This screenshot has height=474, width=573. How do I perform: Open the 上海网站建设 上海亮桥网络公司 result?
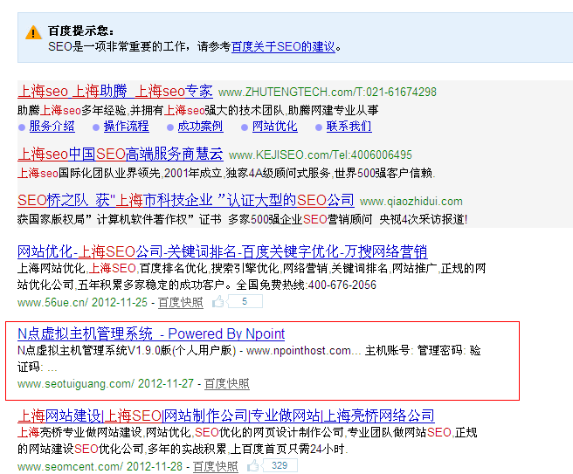(226, 416)
